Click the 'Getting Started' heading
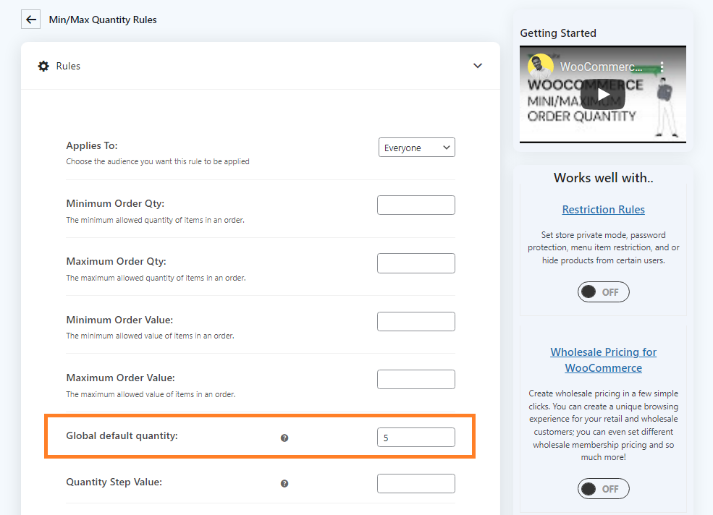713x515 pixels. point(558,33)
